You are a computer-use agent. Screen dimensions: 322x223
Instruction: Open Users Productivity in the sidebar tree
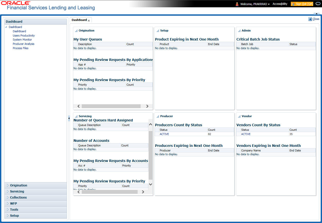click(24, 36)
